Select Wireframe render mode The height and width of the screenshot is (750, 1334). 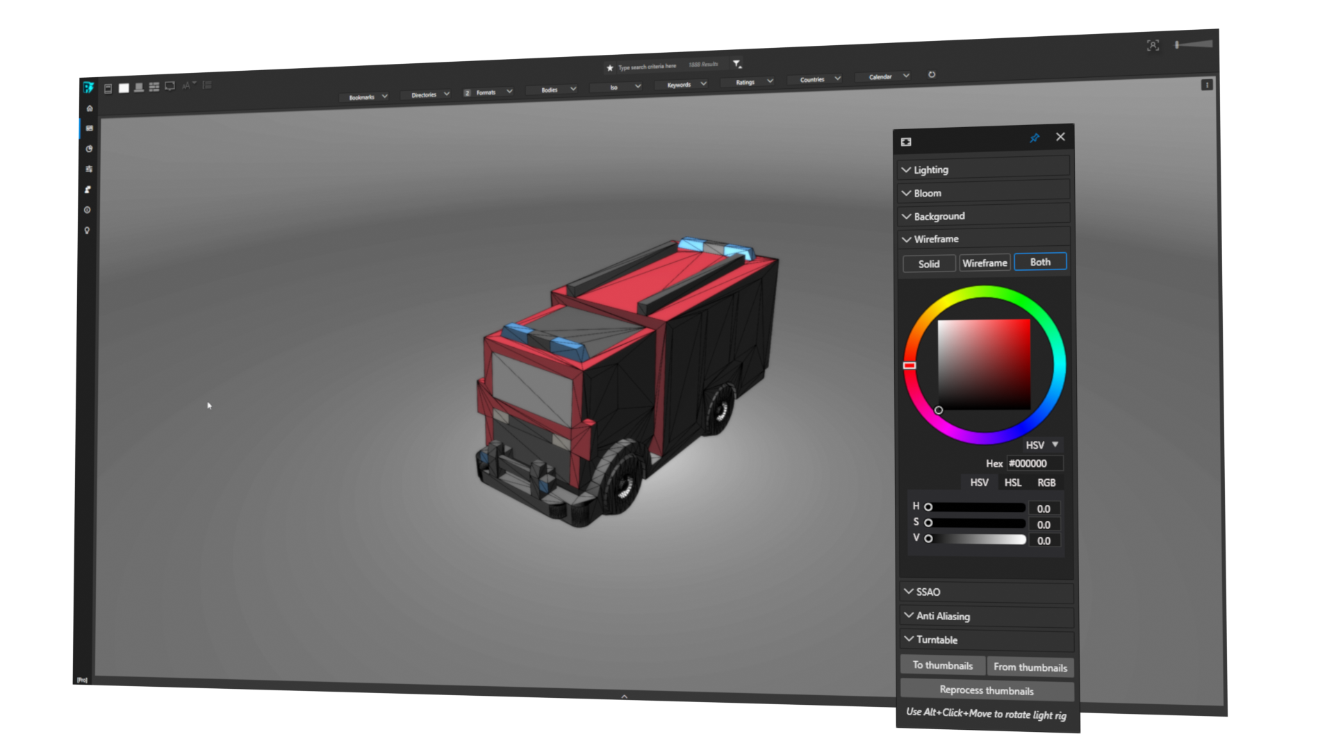point(985,263)
